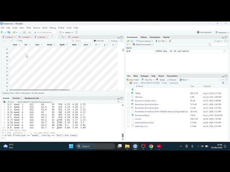The image size is (230, 172).
Task: Click the memory usage 317 MiB indicator
Action: pos(161,41)
